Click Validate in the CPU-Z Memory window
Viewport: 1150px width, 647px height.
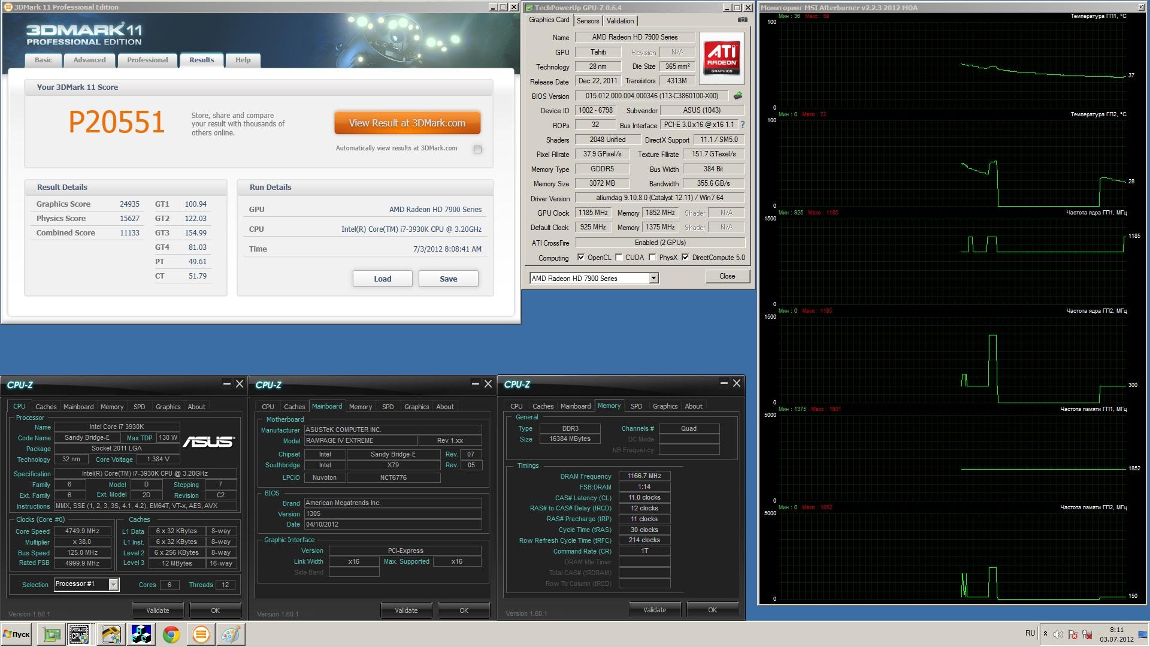tap(654, 610)
